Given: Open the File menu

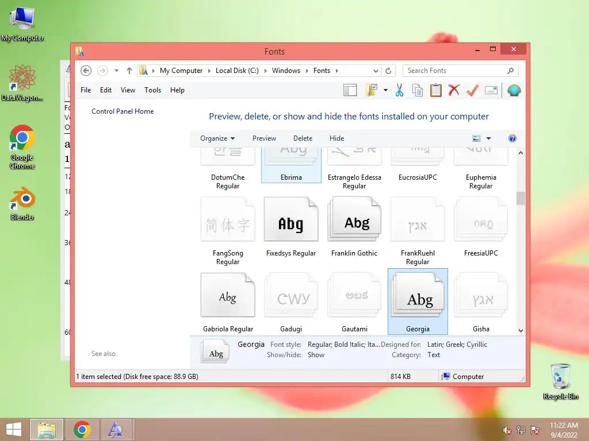Looking at the screenshot, I should [86, 90].
